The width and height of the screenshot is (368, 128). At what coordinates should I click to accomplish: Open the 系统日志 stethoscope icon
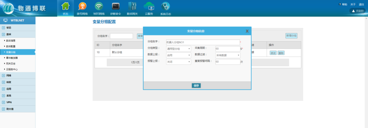coord(166,6)
